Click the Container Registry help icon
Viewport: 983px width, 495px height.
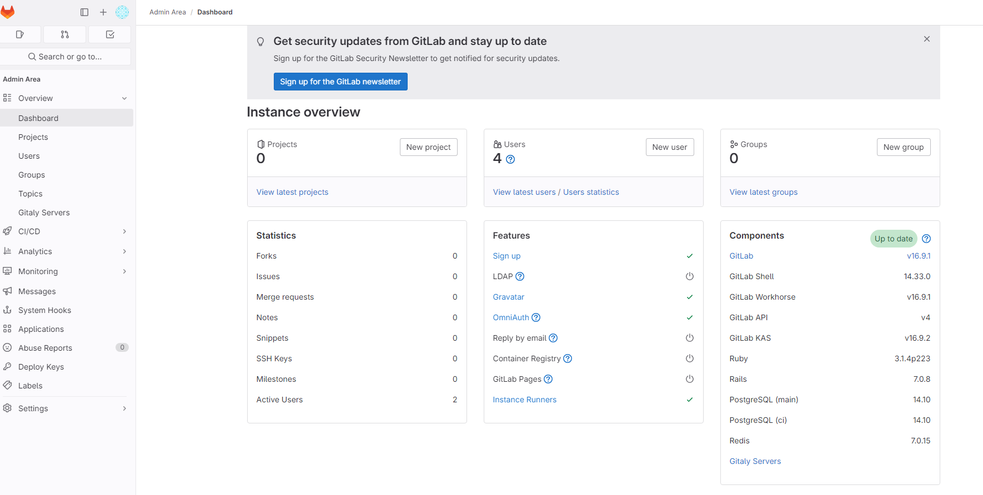click(568, 358)
